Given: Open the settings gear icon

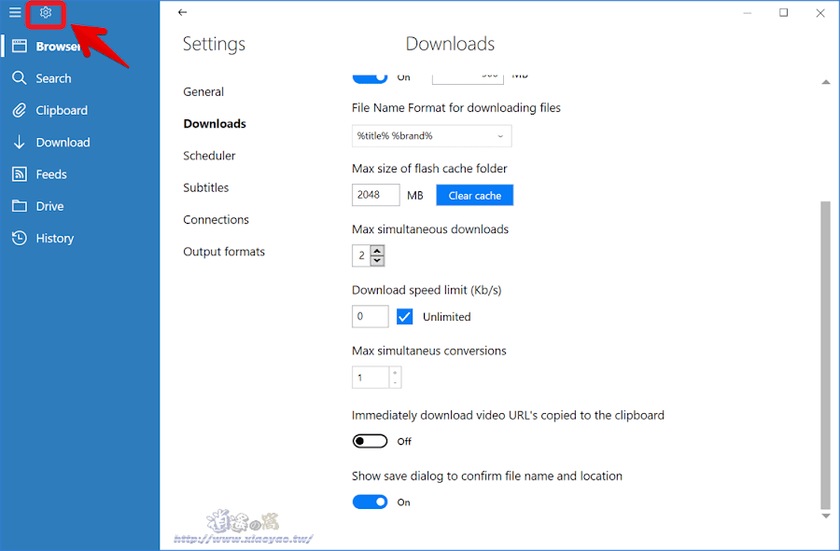Looking at the screenshot, I should pos(45,13).
